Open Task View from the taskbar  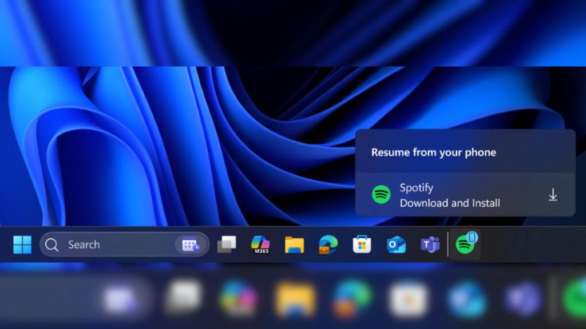pyautogui.click(x=227, y=244)
